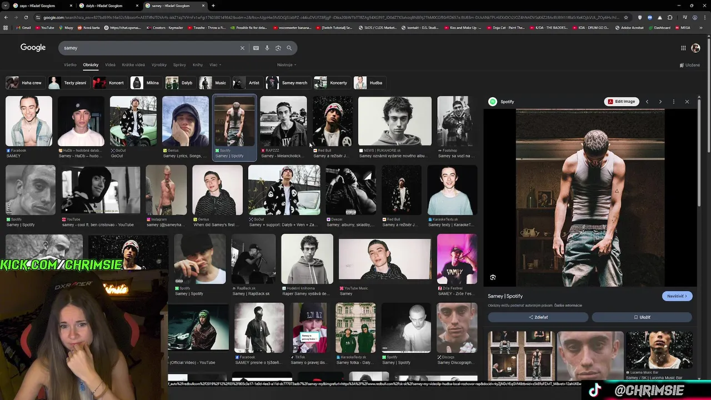The image size is (711, 400).
Task: Switch to the Videá tab
Action: point(110,65)
